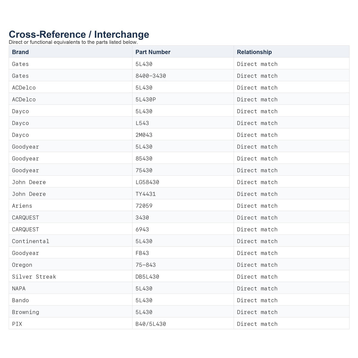358x358 pixels.
Task: Select CARQUEST part number 3430
Action: click(142, 217)
